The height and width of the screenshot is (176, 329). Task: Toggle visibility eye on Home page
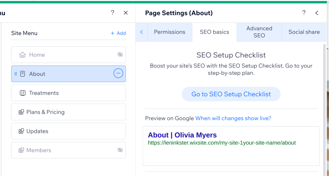pos(120,55)
